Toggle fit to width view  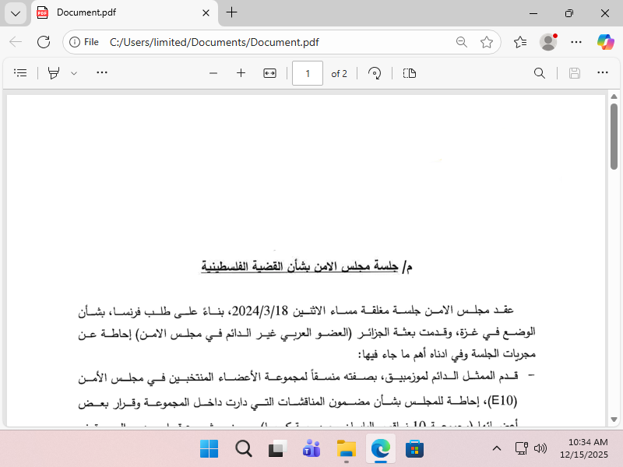269,73
